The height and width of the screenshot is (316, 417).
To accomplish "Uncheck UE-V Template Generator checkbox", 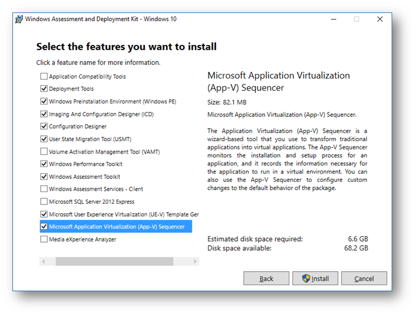I will (44, 214).
